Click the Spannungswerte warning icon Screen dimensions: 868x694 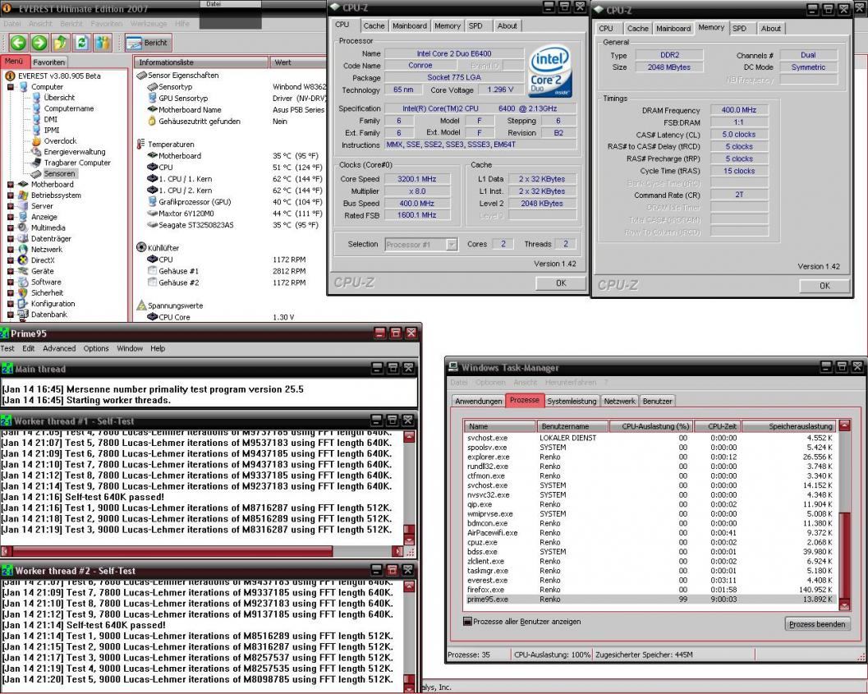[x=141, y=306]
